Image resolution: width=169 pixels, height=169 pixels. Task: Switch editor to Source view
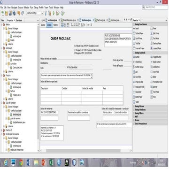tap(43, 25)
